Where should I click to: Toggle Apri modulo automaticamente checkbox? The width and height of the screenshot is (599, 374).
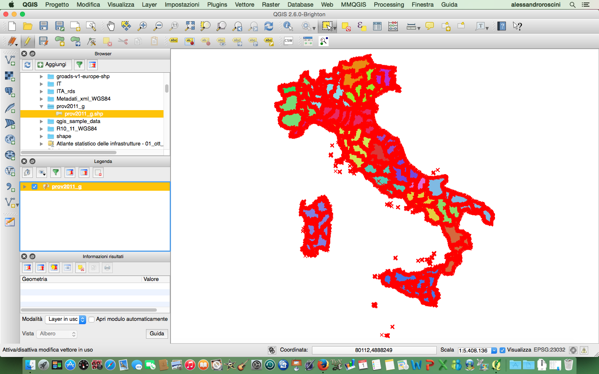(x=92, y=320)
